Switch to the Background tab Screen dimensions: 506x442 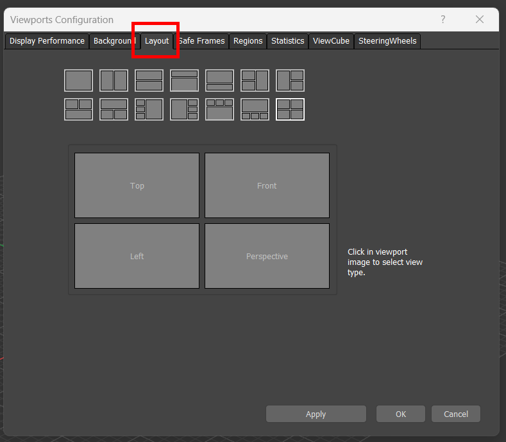pos(115,41)
